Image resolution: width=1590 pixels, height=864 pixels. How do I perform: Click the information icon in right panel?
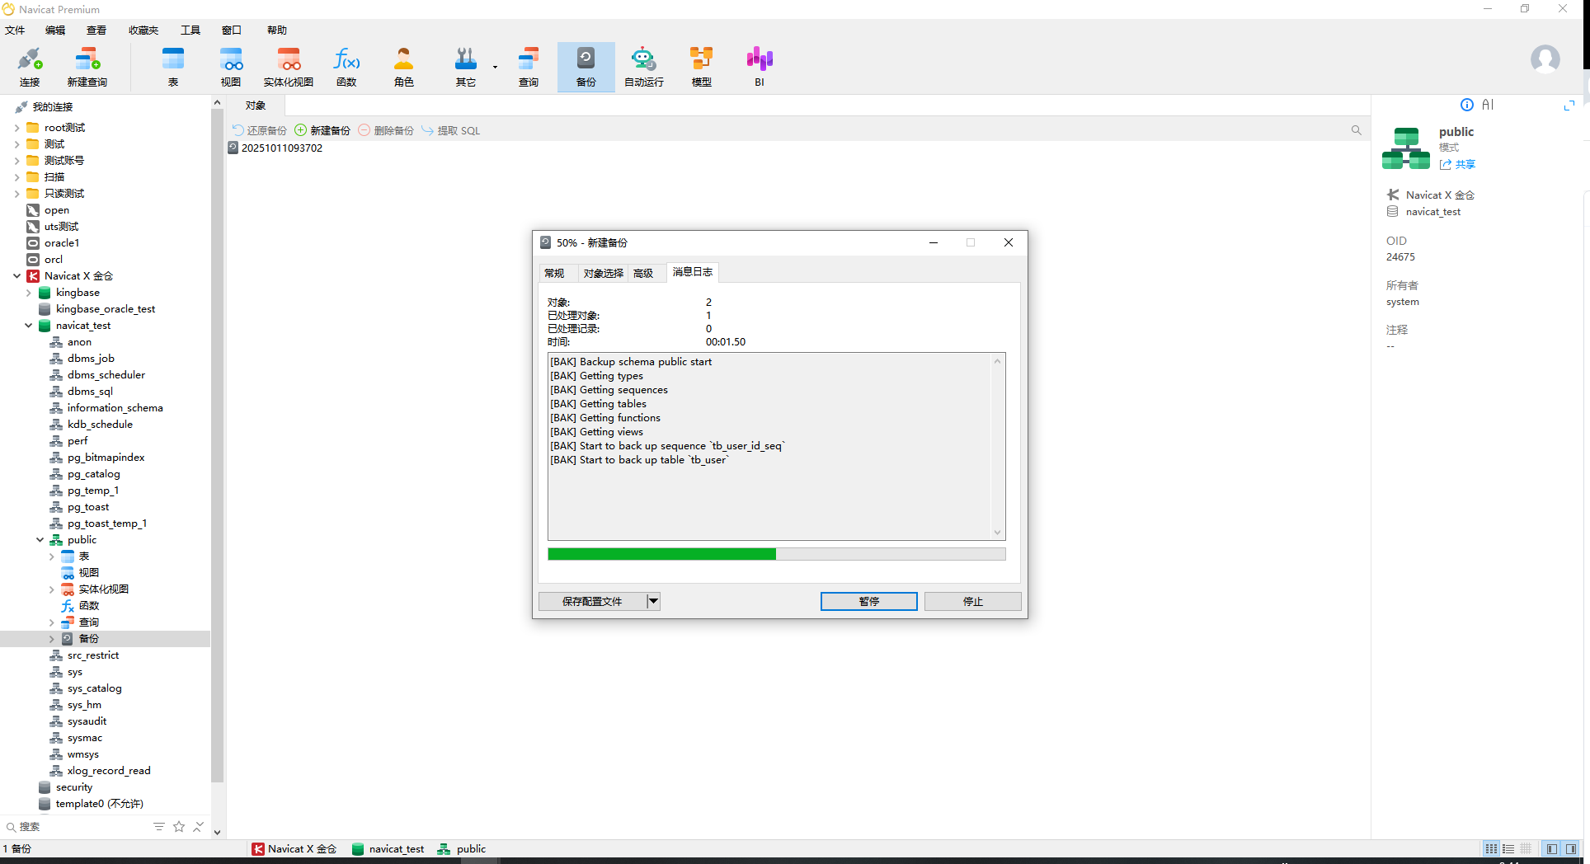pos(1467,105)
